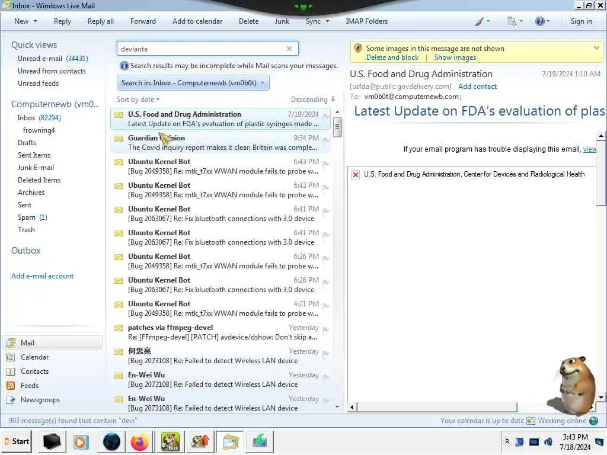Click envelope icon of Guardian Opinion email
This screenshot has height=455, width=607.
coord(119,139)
